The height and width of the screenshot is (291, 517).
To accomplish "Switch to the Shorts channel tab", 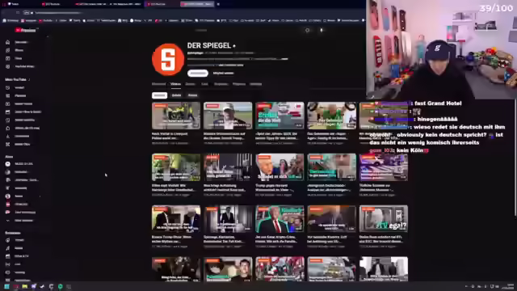I will tap(191, 84).
